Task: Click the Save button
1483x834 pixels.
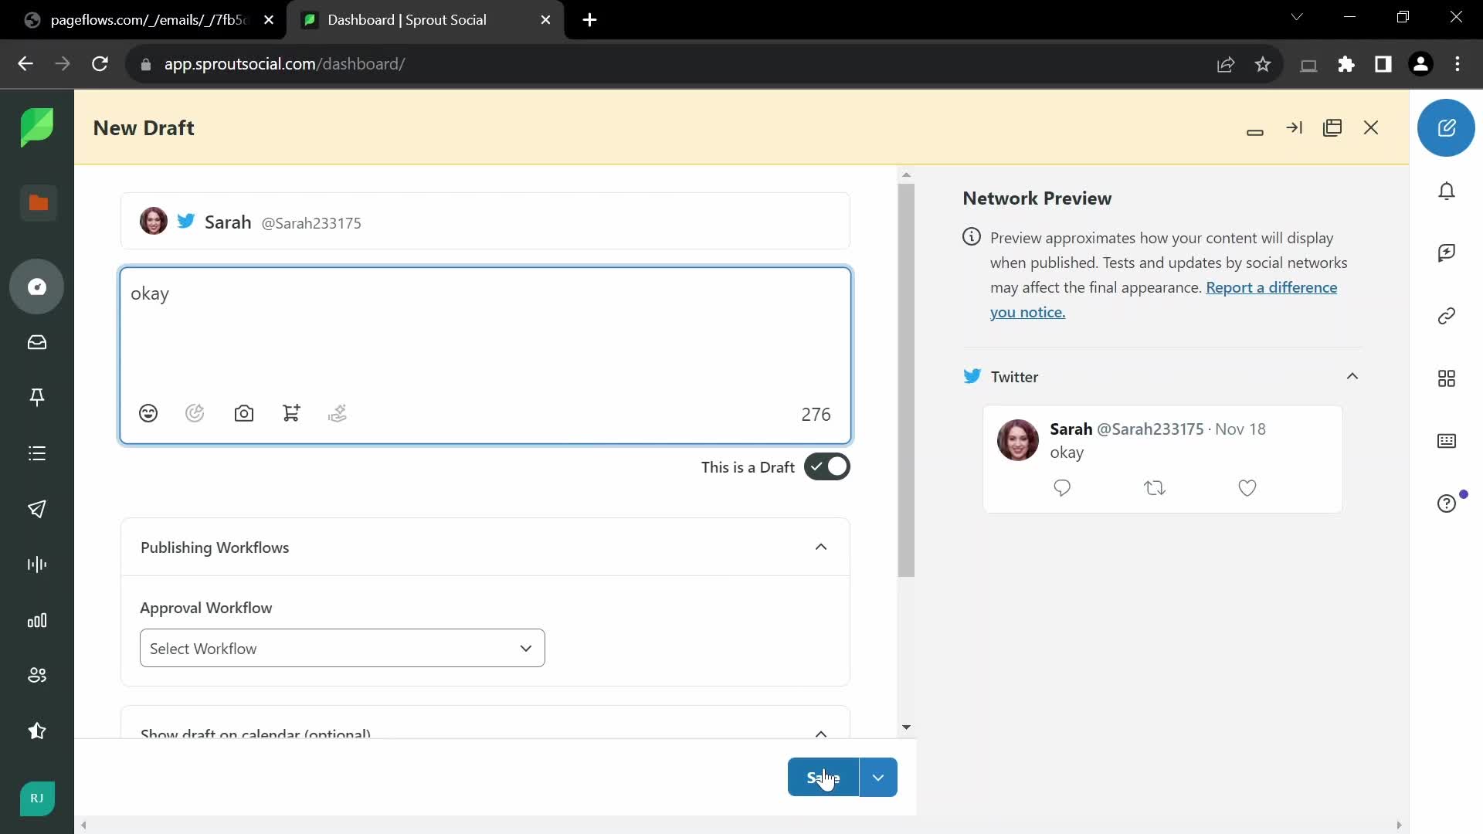Action: (824, 777)
